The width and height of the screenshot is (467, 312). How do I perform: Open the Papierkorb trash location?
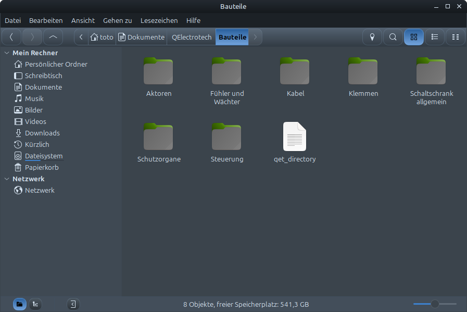click(41, 168)
